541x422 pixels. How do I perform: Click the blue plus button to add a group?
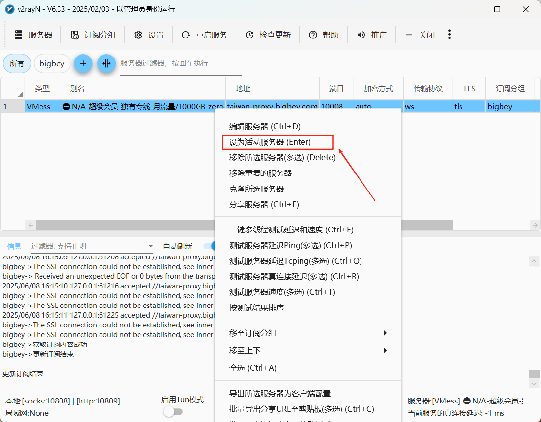83,63
